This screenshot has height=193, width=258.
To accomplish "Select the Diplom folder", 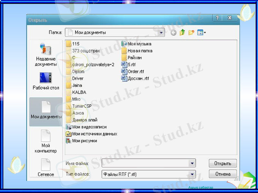I will (x=78, y=71).
